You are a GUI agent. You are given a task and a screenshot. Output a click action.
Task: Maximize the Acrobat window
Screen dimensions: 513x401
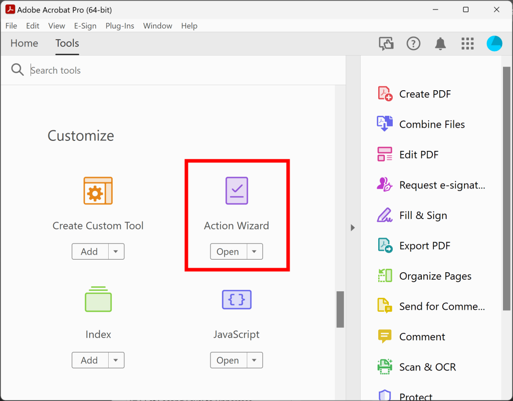pos(466,10)
